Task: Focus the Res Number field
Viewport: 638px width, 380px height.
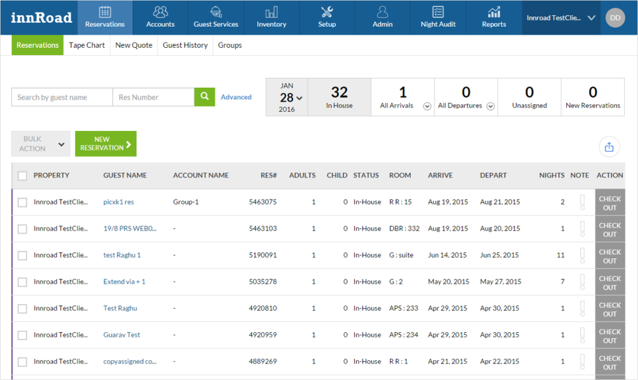Action: [154, 97]
